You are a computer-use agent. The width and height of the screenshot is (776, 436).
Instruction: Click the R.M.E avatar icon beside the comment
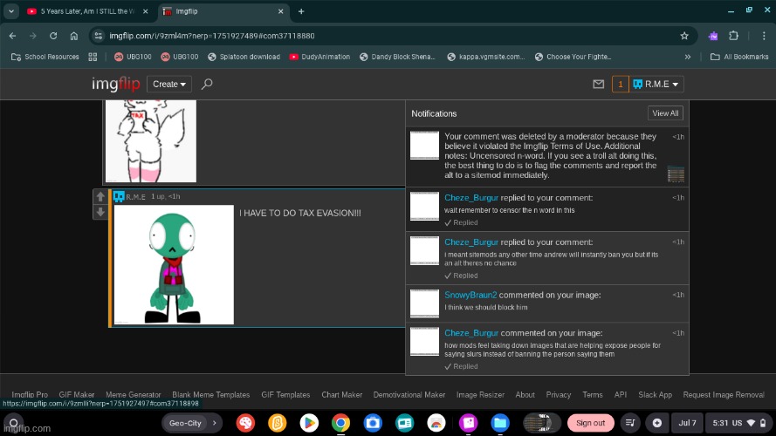point(119,197)
